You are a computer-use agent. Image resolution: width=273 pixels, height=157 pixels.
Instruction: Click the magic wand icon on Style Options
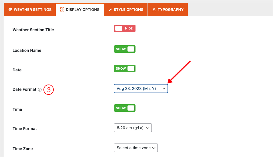pos(110,9)
